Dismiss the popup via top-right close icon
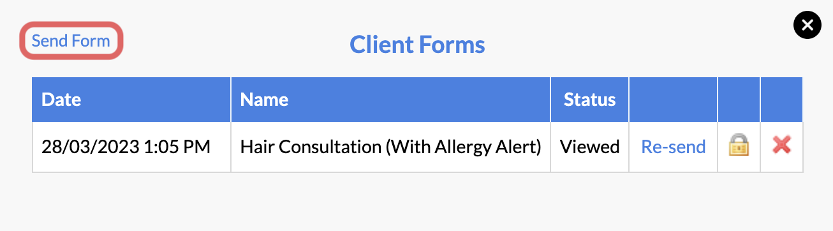Screen dimensions: 833x231 (x=807, y=26)
